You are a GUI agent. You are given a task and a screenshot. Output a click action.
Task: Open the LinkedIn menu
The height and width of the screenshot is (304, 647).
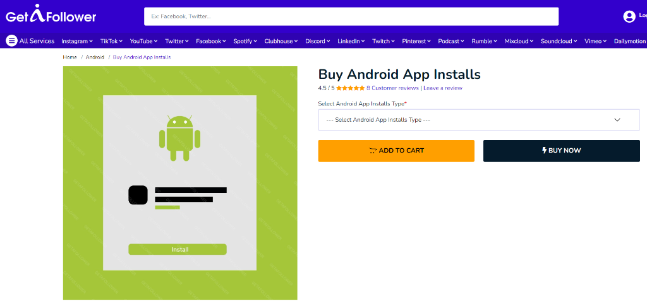click(x=351, y=41)
